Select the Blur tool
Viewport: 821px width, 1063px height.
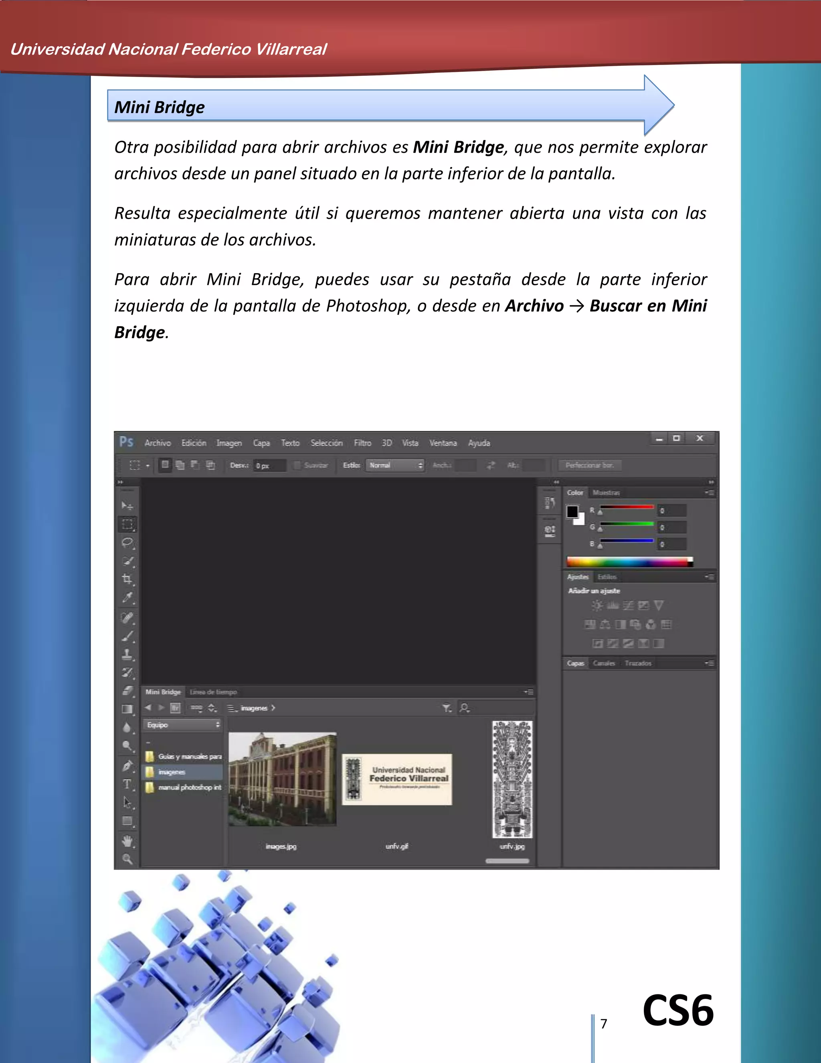[127, 728]
